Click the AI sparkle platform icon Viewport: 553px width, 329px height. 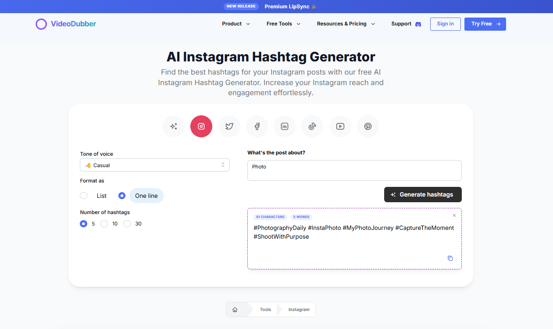[x=173, y=126]
